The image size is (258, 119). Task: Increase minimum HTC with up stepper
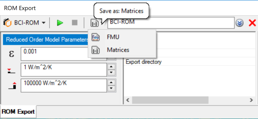pos(112,67)
